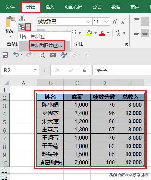151x180 pixels.
Task: Click the Cut scissors icon
Action: pos(22,18)
